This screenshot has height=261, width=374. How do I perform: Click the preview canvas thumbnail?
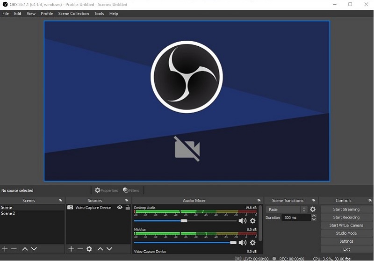[x=187, y=101]
